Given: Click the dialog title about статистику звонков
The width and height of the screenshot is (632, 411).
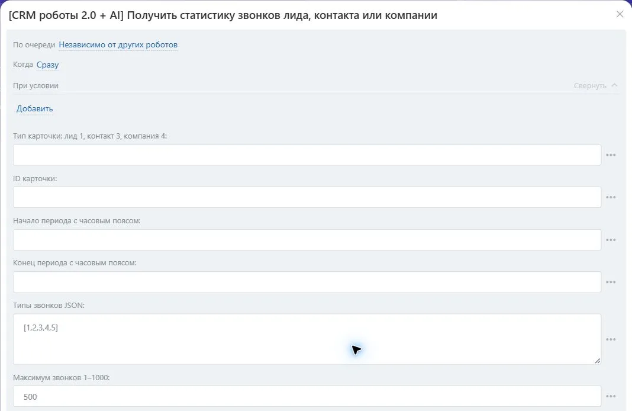Looking at the screenshot, I should (x=223, y=15).
